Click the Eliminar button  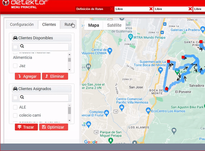(x=55, y=76)
